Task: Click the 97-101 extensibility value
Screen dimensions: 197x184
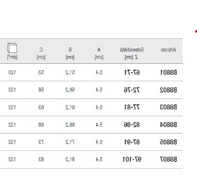Action: (132, 159)
